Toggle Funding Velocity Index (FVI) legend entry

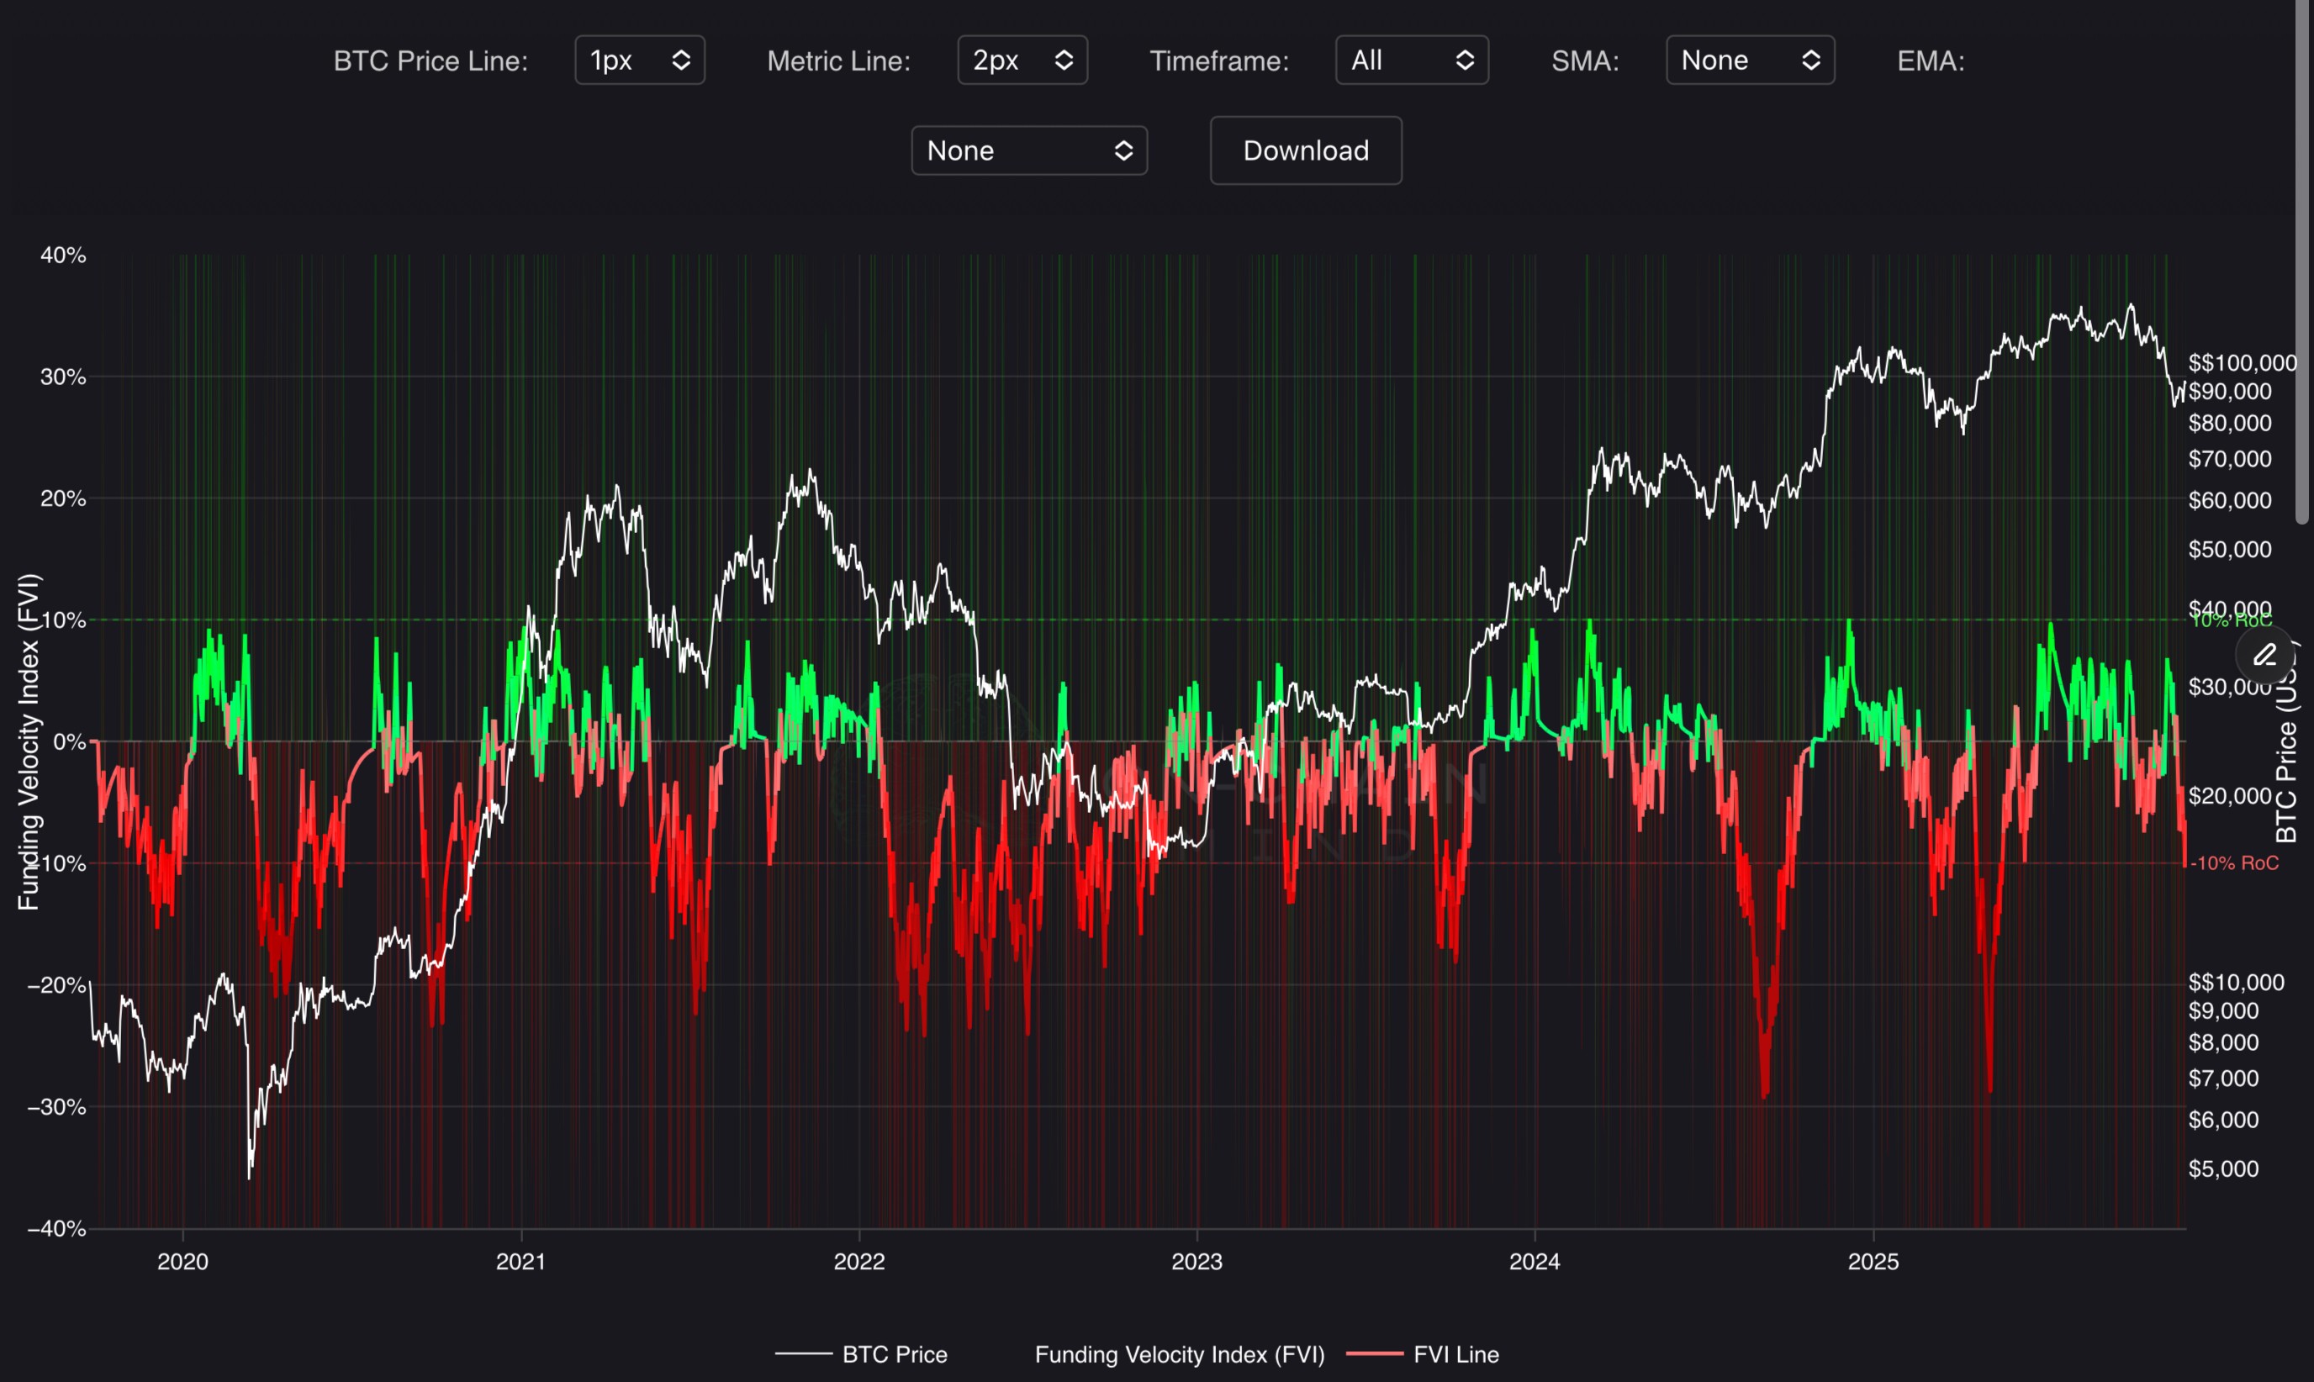click(x=1179, y=1354)
